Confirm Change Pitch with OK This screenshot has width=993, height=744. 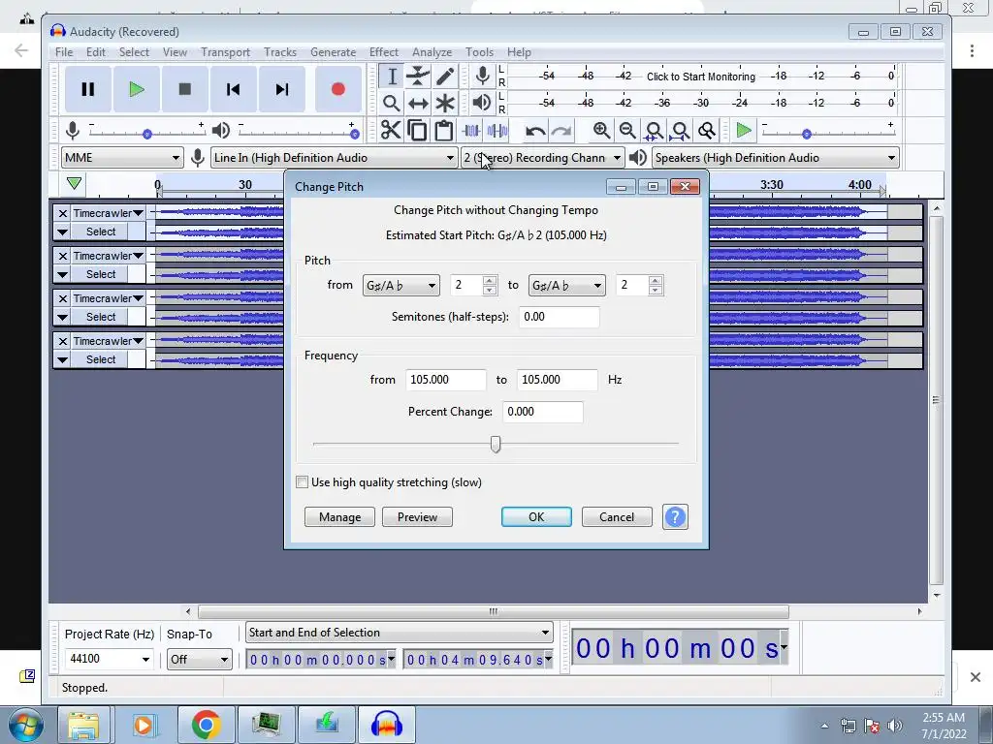coord(536,517)
